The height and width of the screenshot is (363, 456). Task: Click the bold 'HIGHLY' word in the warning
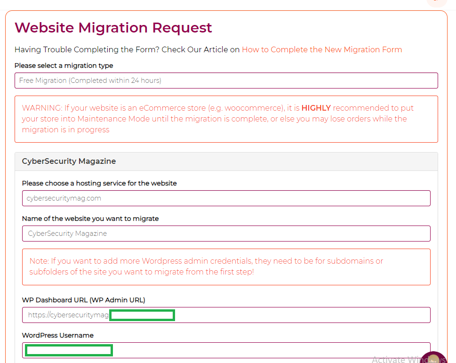coord(316,108)
